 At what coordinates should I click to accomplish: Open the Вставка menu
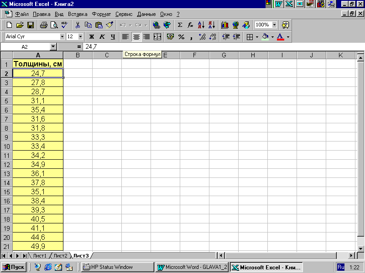pyautogui.click(x=78, y=14)
